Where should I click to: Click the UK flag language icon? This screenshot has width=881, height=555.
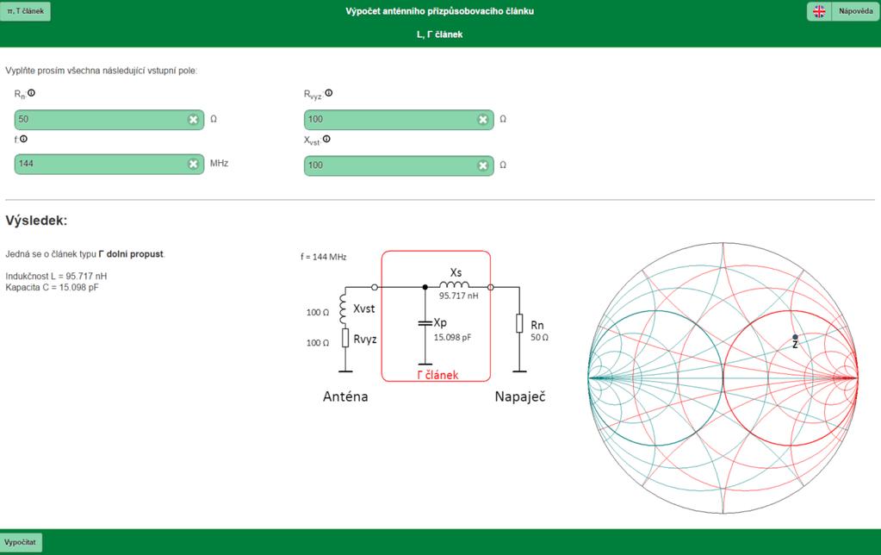point(819,11)
